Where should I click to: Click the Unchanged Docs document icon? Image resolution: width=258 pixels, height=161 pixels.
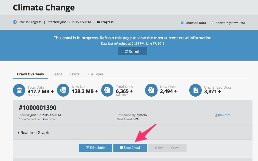195,91
